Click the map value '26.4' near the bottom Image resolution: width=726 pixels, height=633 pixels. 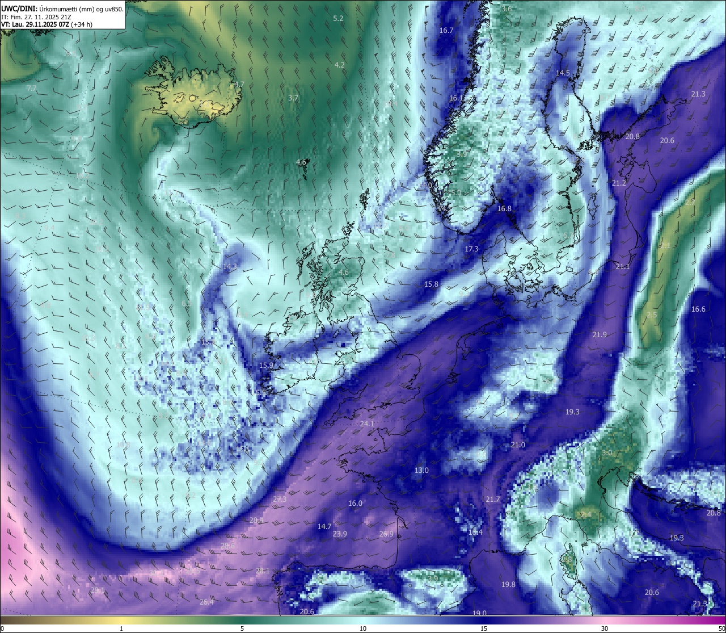(206, 602)
